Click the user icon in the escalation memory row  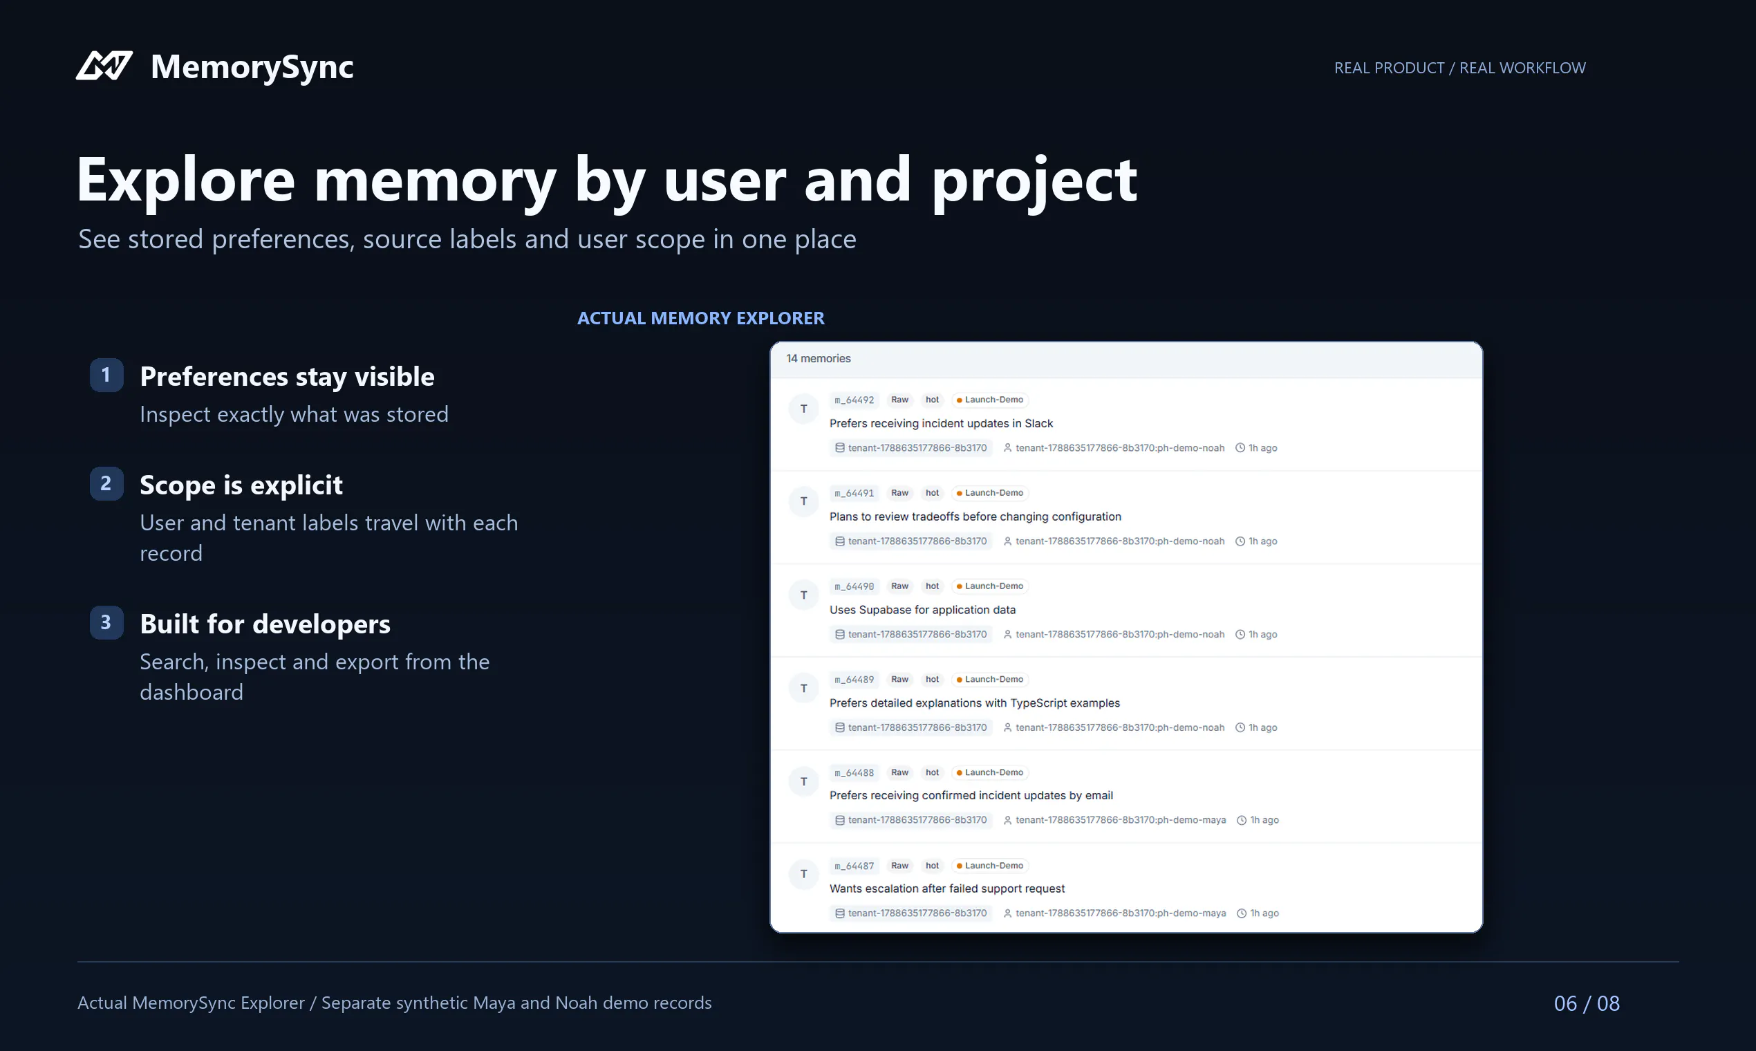point(1007,913)
